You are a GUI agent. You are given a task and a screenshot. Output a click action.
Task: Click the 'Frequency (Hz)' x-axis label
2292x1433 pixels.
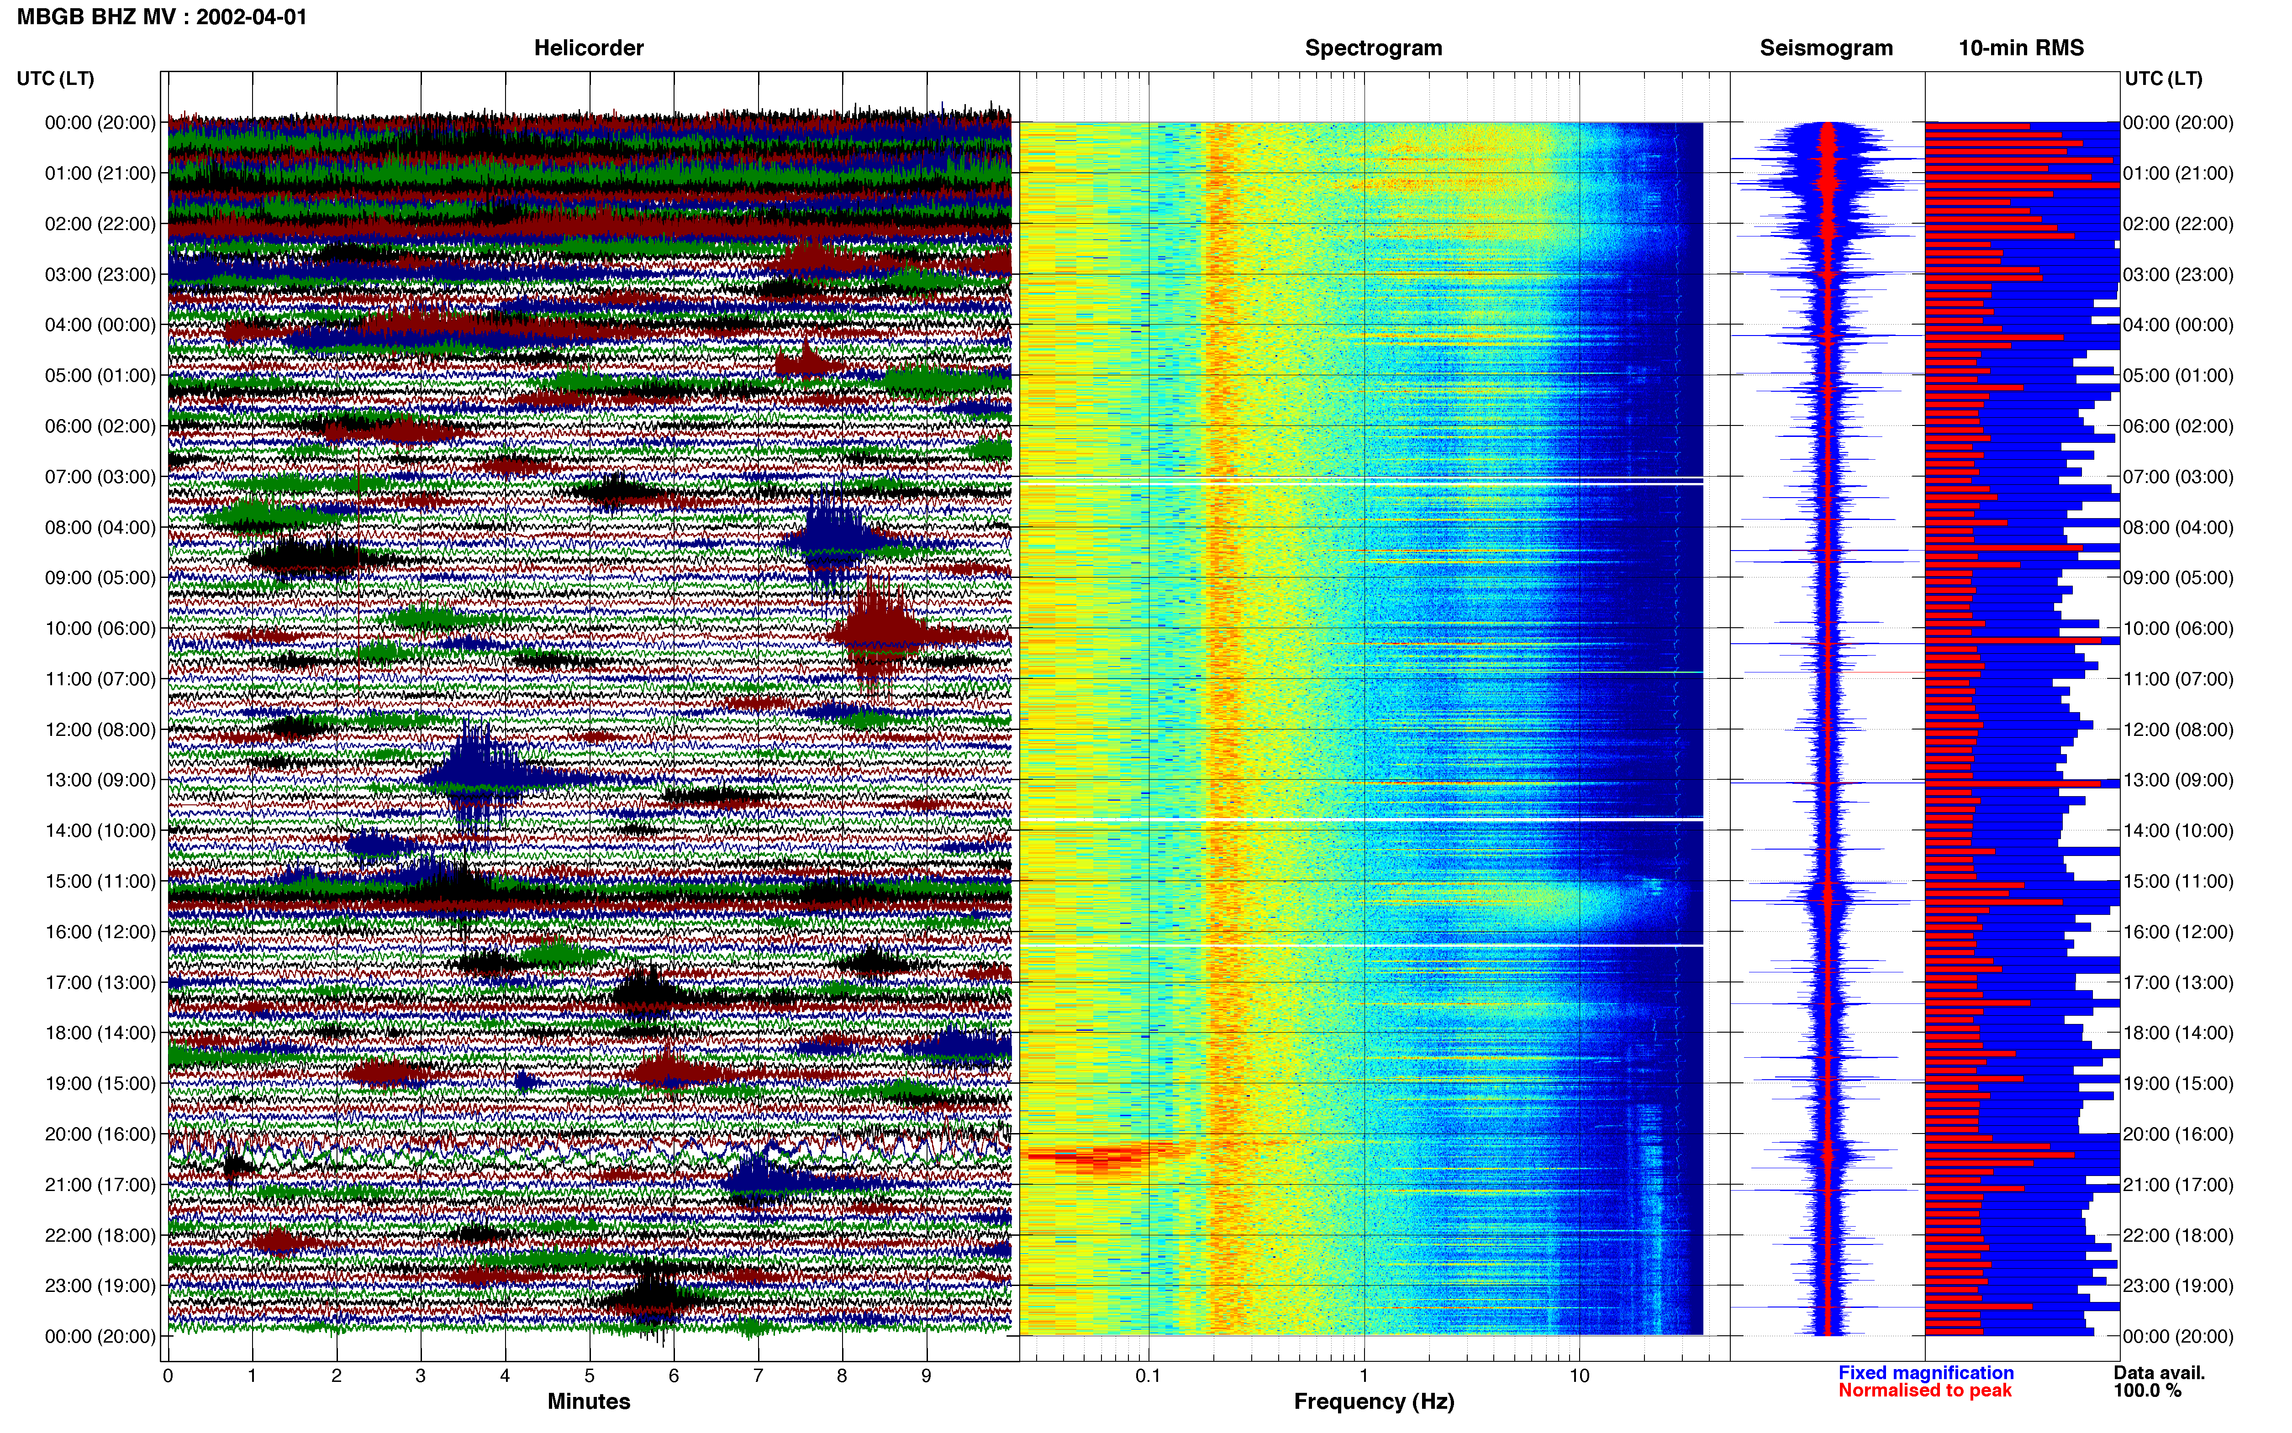1374,1402
